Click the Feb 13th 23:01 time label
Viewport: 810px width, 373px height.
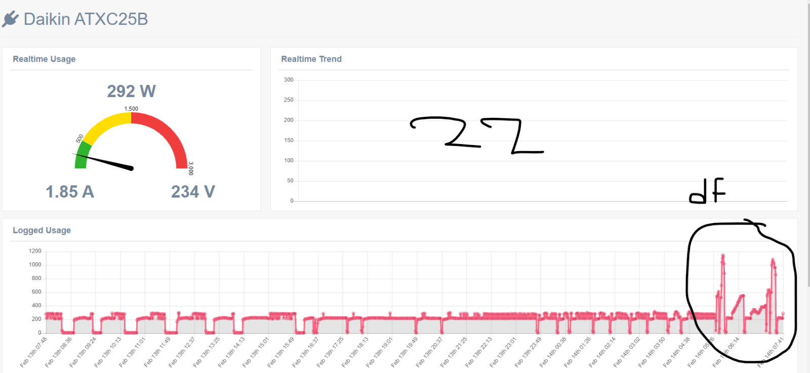[504, 352]
